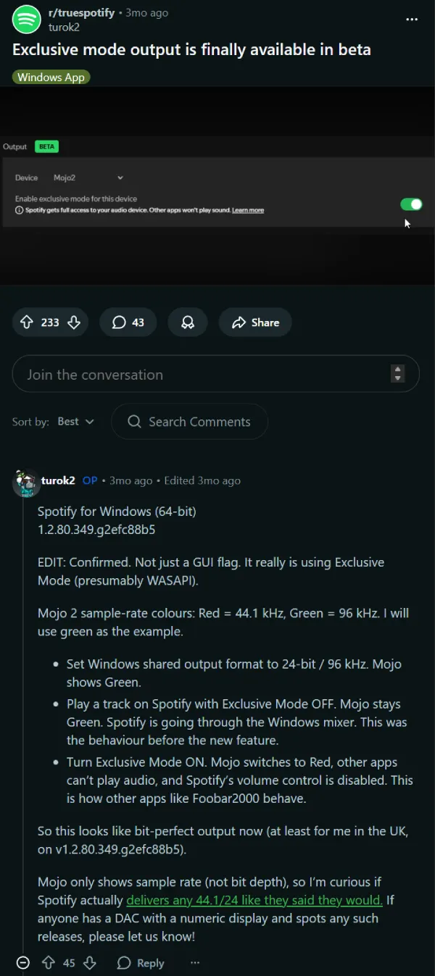Open comment more options menu
This screenshot has width=435, height=976.
194,963
